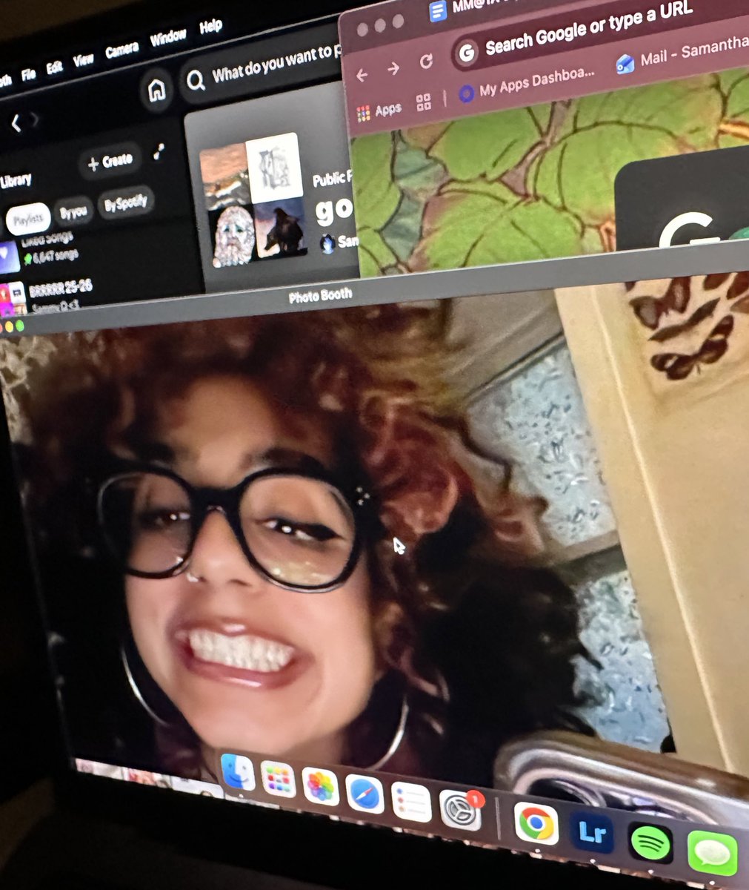
Task: Reload the page in Chrome
Action: (x=426, y=62)
